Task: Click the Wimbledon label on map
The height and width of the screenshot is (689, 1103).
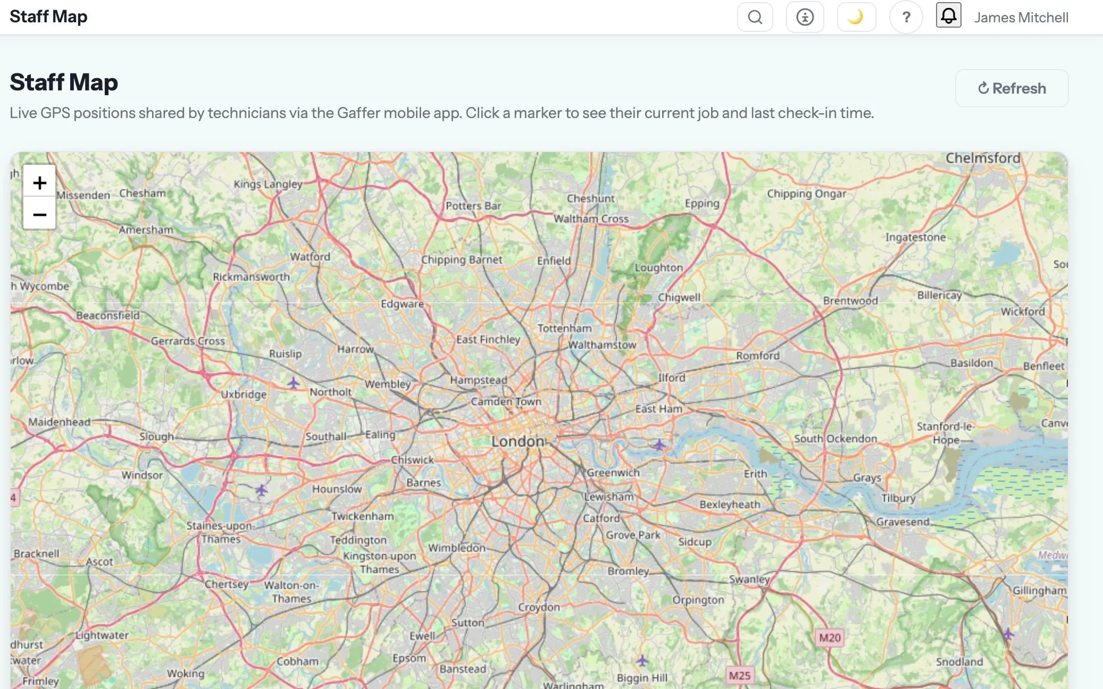Action: 457,548
